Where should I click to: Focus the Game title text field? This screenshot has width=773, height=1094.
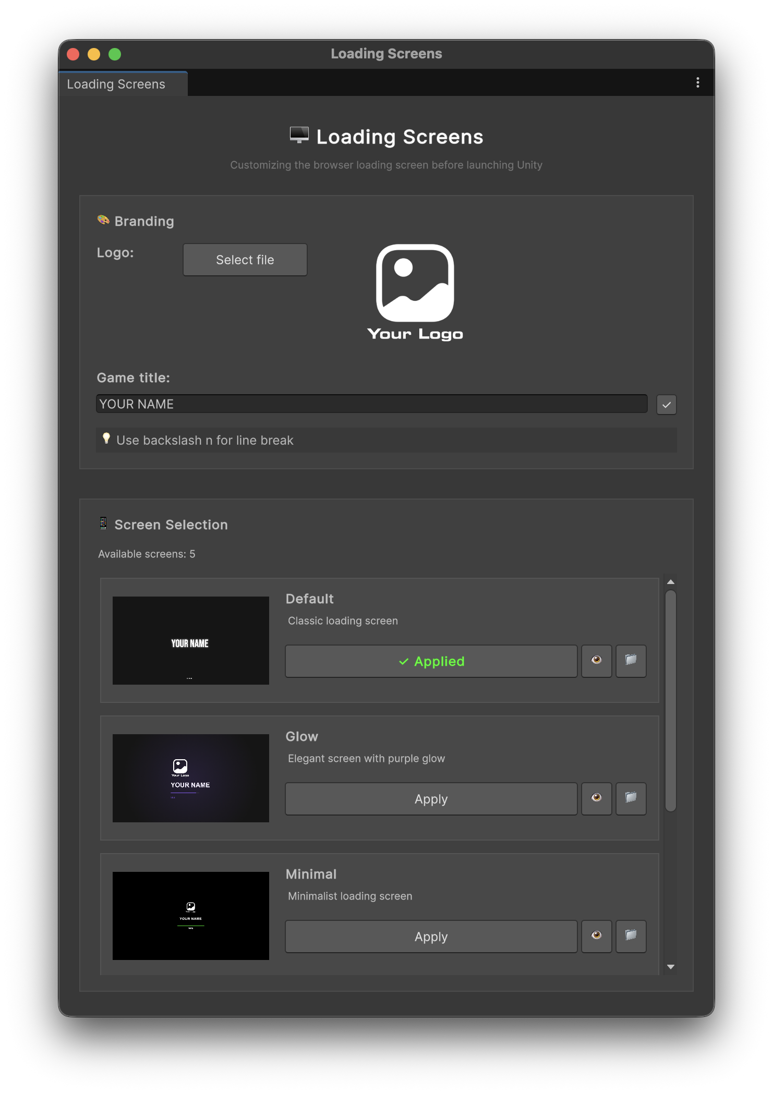[x=371, y=404]
